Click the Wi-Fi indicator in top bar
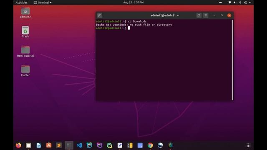The width and height of the screenshot is (267, 150). coord(230,2)
